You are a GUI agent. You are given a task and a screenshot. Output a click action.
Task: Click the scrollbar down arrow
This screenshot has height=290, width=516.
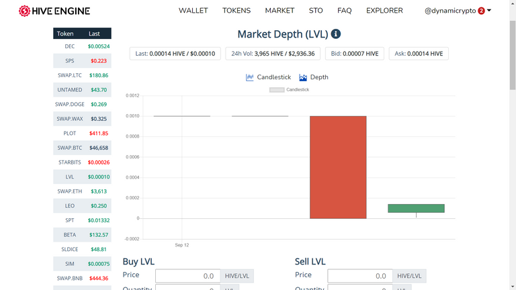point(513,287)
